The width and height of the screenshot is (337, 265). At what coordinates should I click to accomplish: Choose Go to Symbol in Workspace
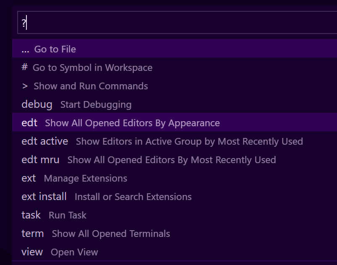[93, 68]
